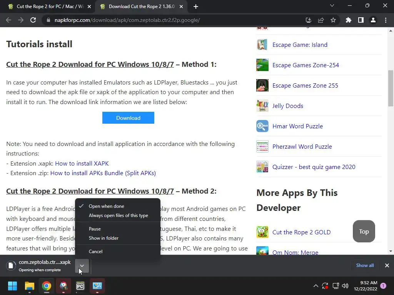Viewport: 394px width, 295px height.
Task: Pause the download from the context menu
Action: [x=118, y=229]
